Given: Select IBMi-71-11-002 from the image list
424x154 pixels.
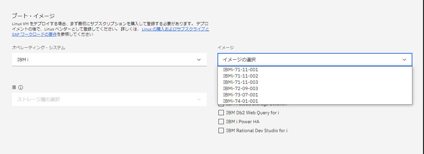Looking at the screenshot, I should (x=315, y=76).
